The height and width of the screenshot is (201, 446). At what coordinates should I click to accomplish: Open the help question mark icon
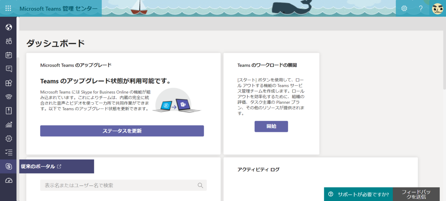pos(421,8)
